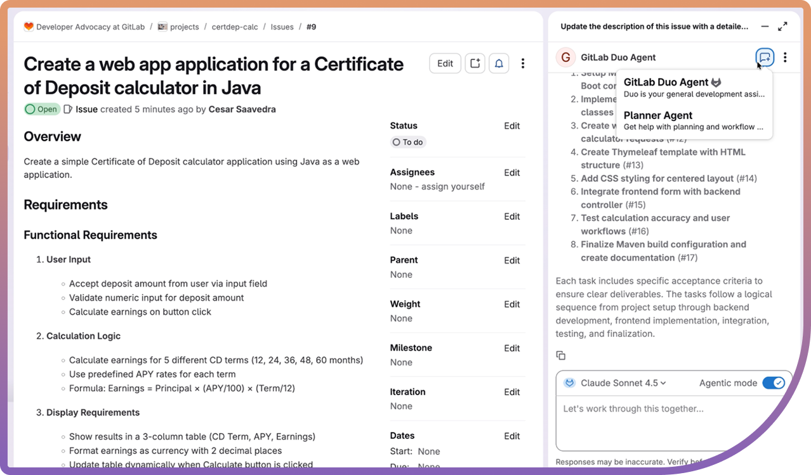Edit the Labels field
Image resolution: width=811 pixels, height=475 pixels.
(x=511, y=216)
